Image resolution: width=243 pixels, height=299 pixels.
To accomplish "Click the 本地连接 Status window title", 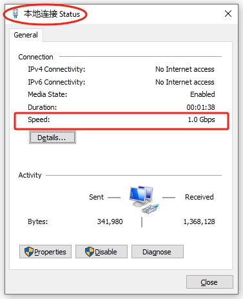I will 52,14.
